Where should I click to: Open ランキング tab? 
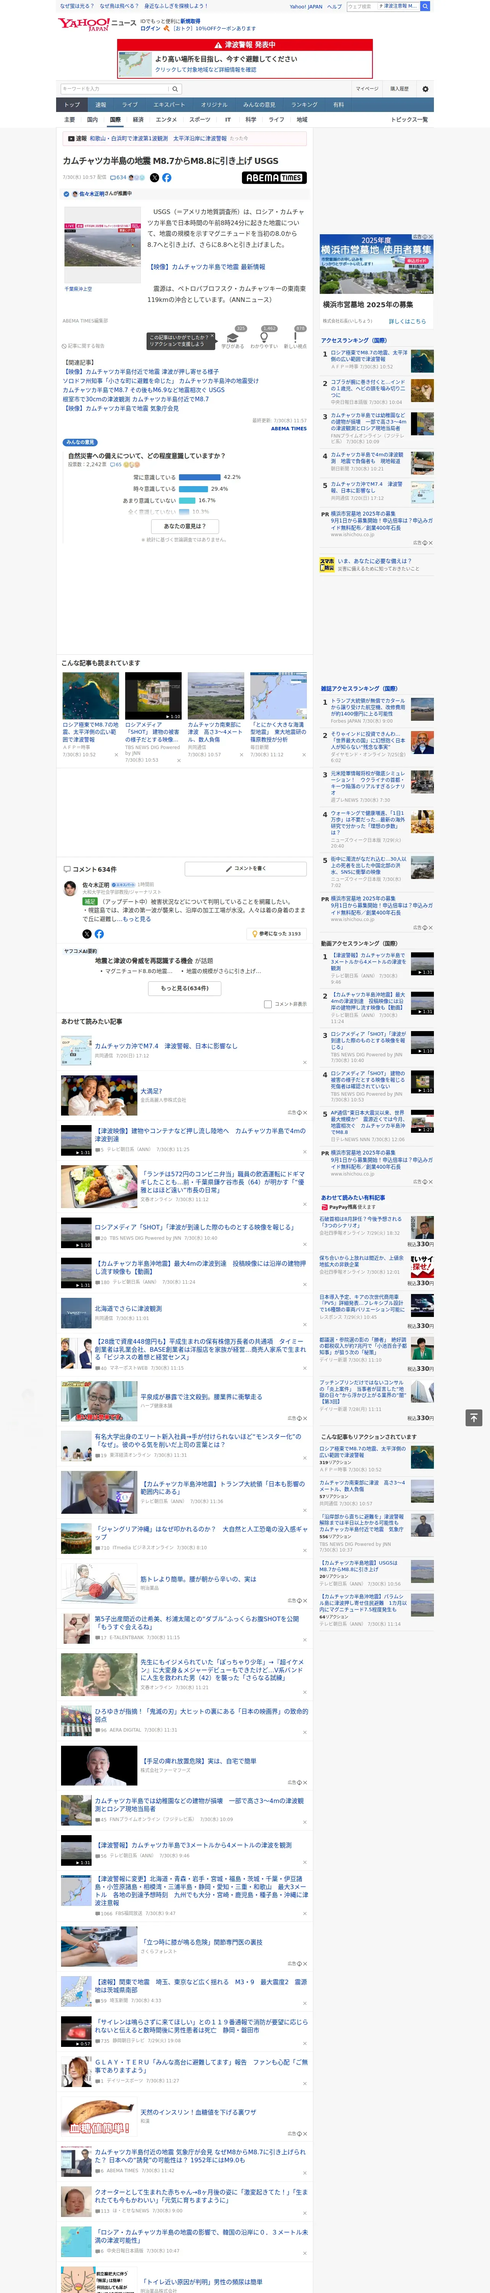[x=304, y=104]
